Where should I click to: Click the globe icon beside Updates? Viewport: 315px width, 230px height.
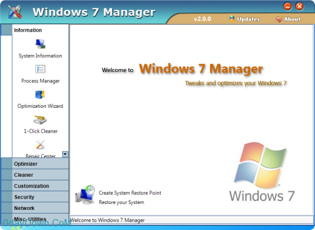point(232,19)
